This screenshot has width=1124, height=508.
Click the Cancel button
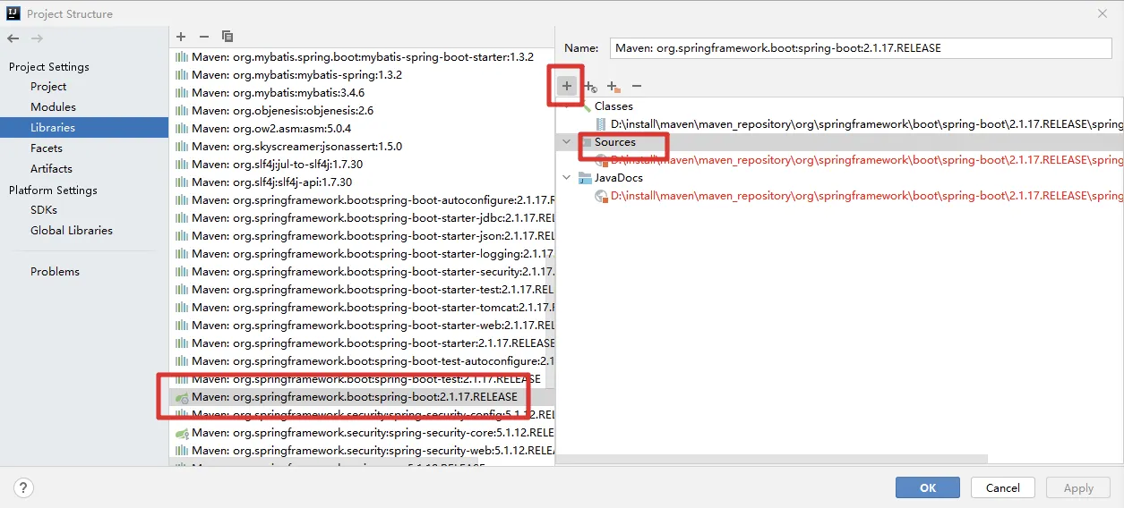[1003, 487]
